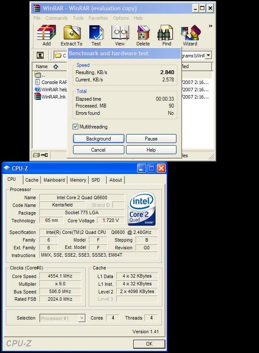Open the Tools menu in WinRAR
This screenshot has width=259, height=353.
(x=78, y=18)
